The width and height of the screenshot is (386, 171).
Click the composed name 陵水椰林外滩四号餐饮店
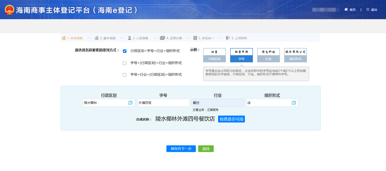coord(185,119)
